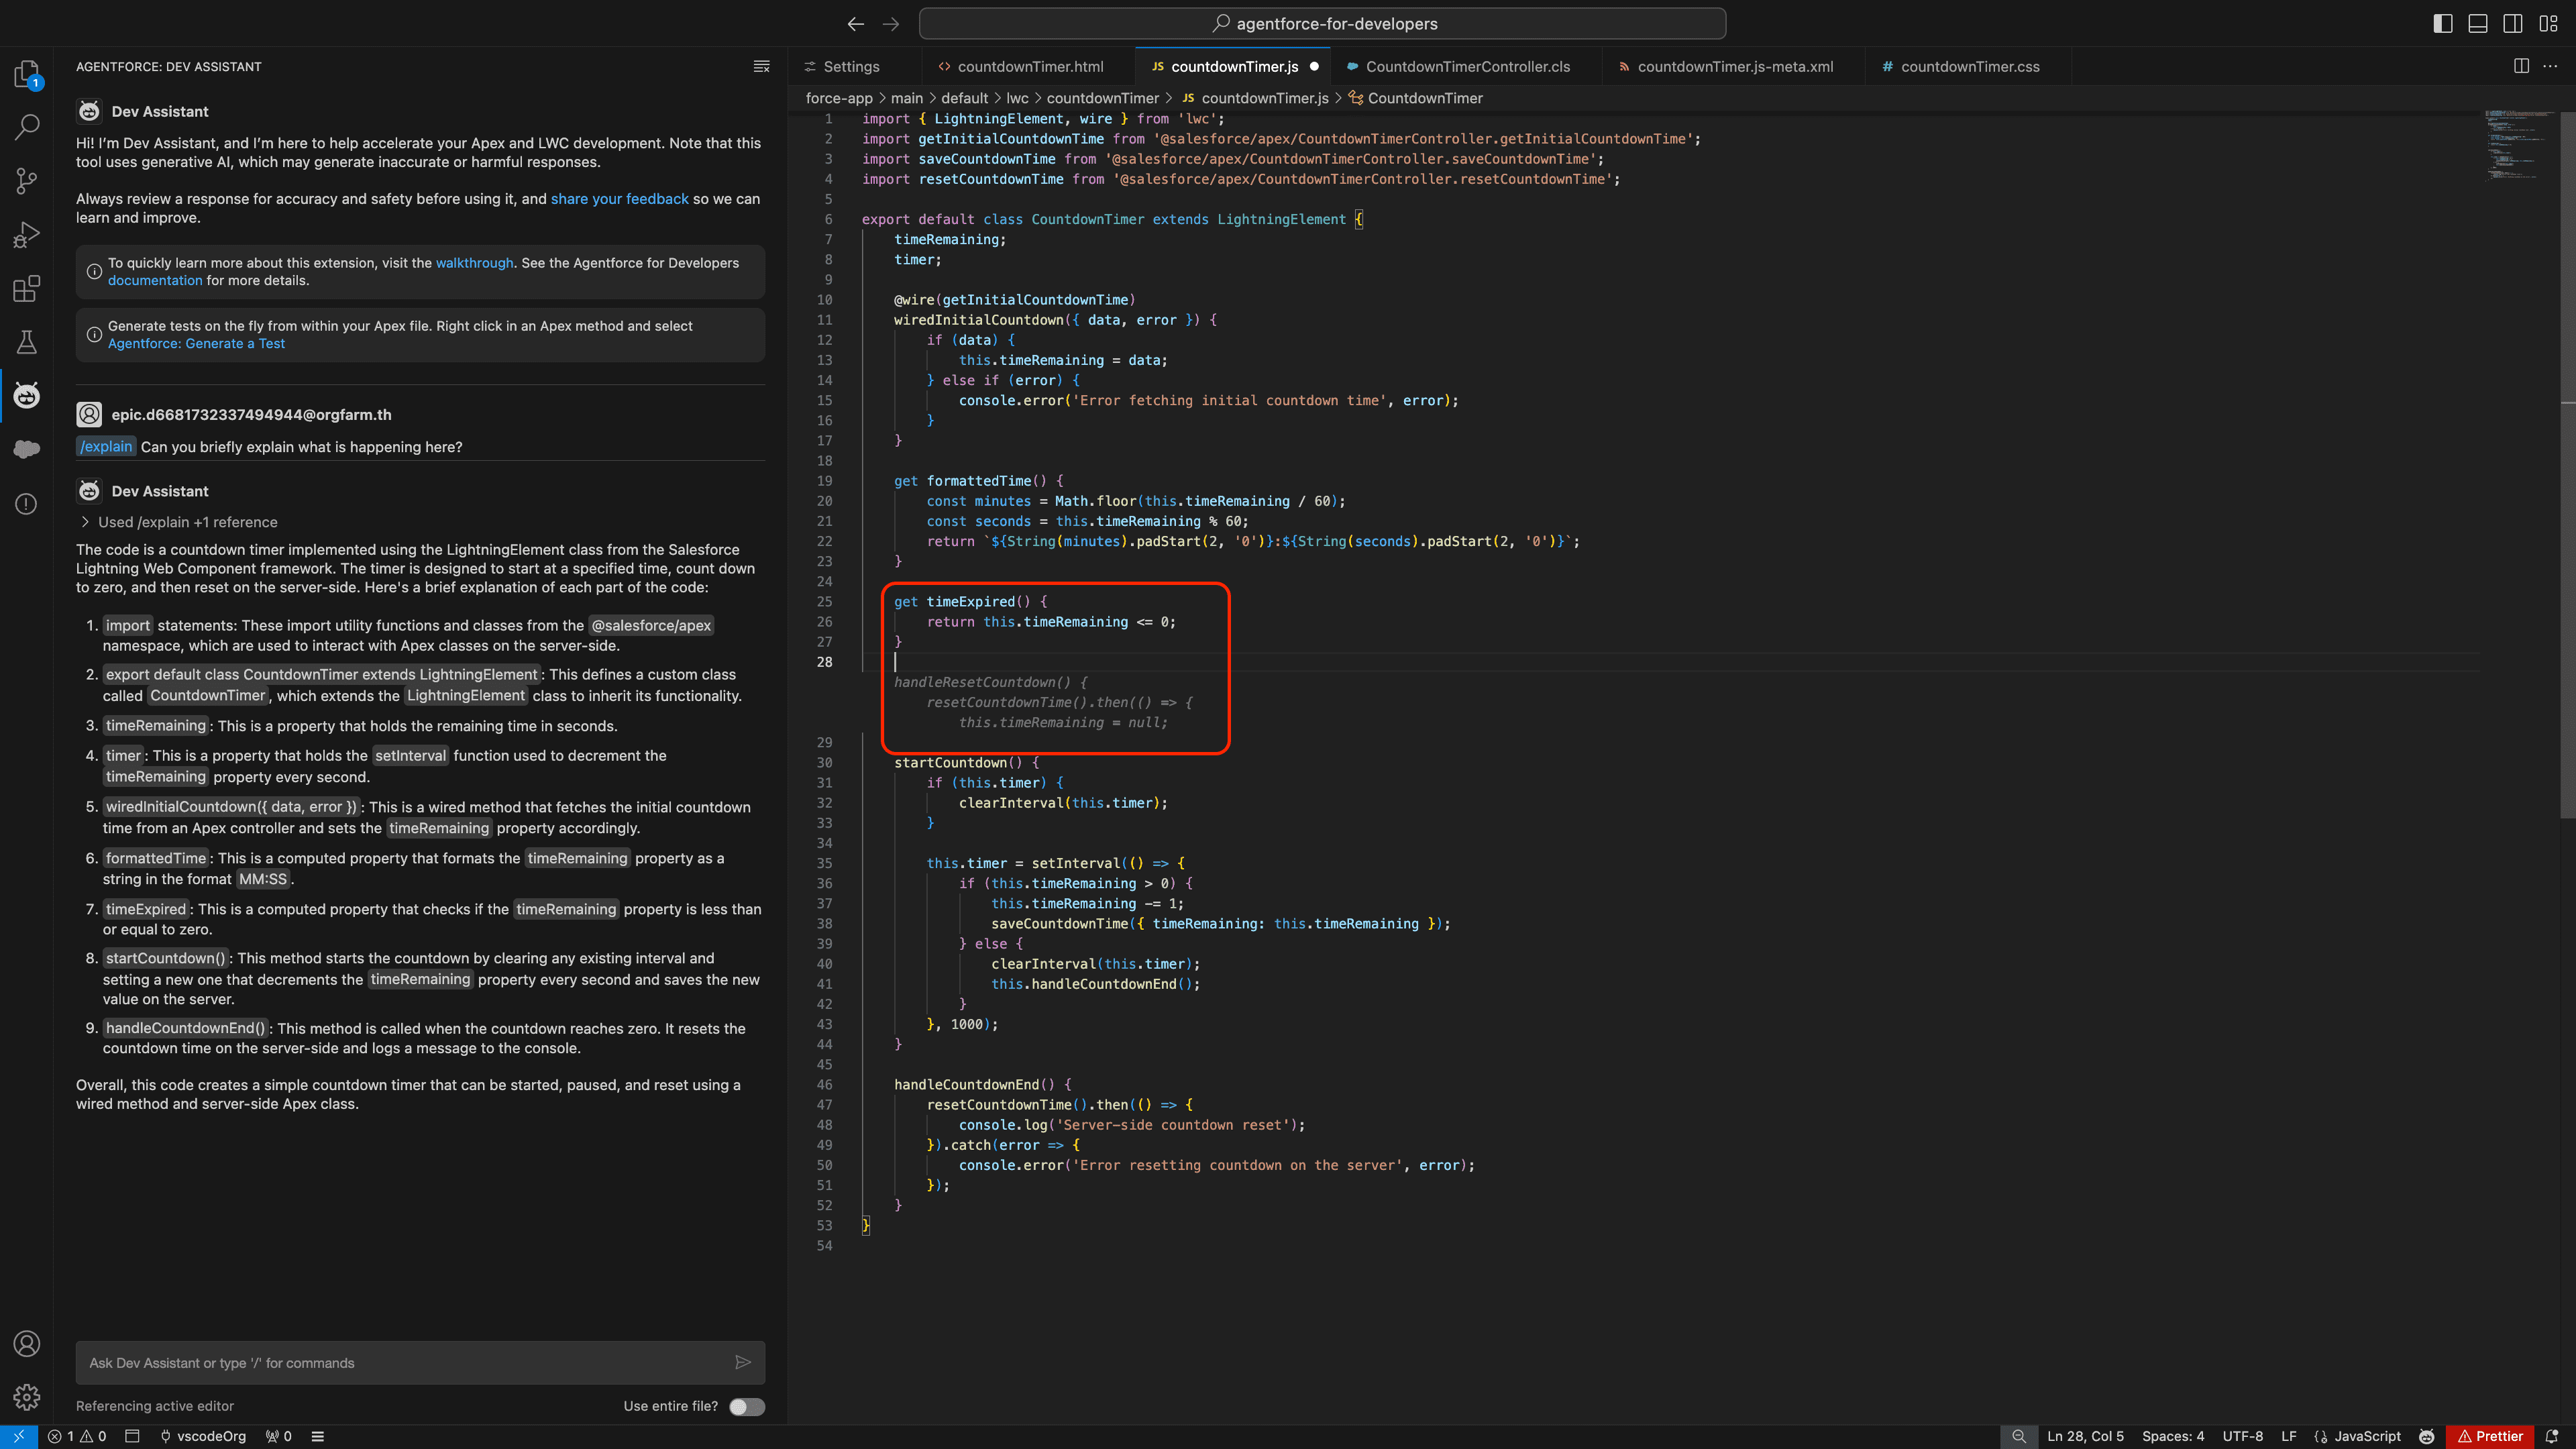
Task: Click the menu lines icon in status bar
Action: 318,1436
